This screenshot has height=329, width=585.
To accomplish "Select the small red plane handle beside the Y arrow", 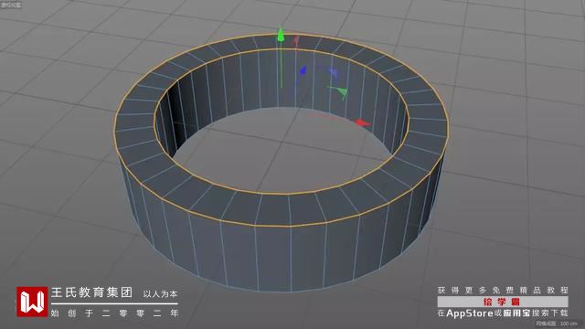I will (296, 40).
